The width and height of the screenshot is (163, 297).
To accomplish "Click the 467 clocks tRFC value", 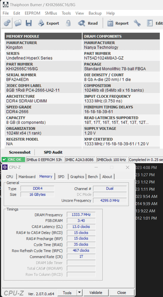I will [81, 250].
